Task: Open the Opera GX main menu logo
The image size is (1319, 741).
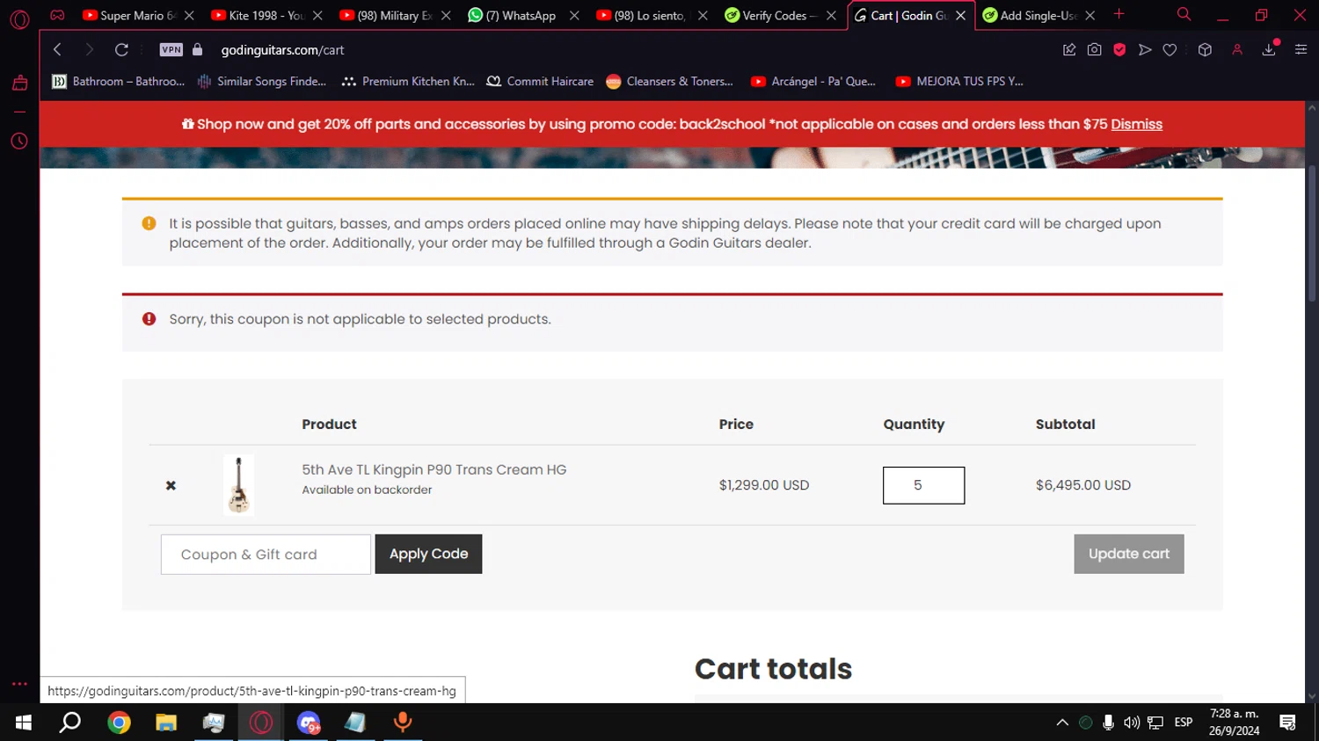Action: point(19,18)
